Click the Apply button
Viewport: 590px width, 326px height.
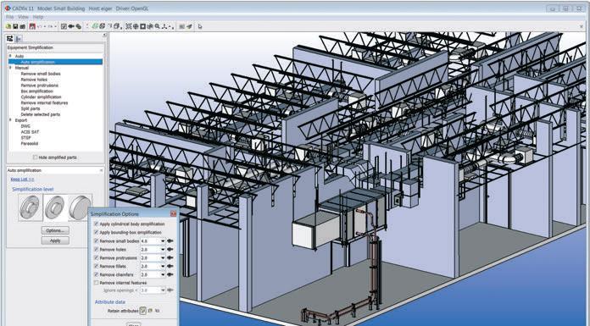click(55, 240)
